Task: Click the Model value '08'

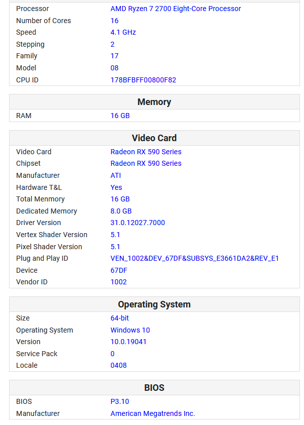Action: click(x=114, y=68)
